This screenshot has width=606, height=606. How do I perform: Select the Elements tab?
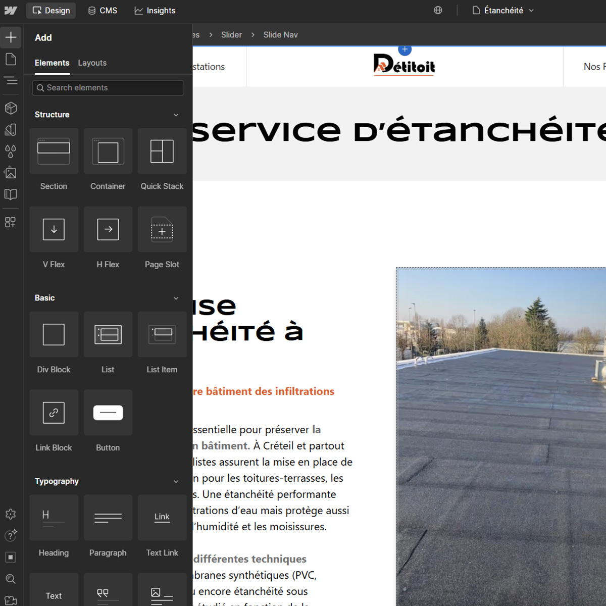(x=52, y=63)
